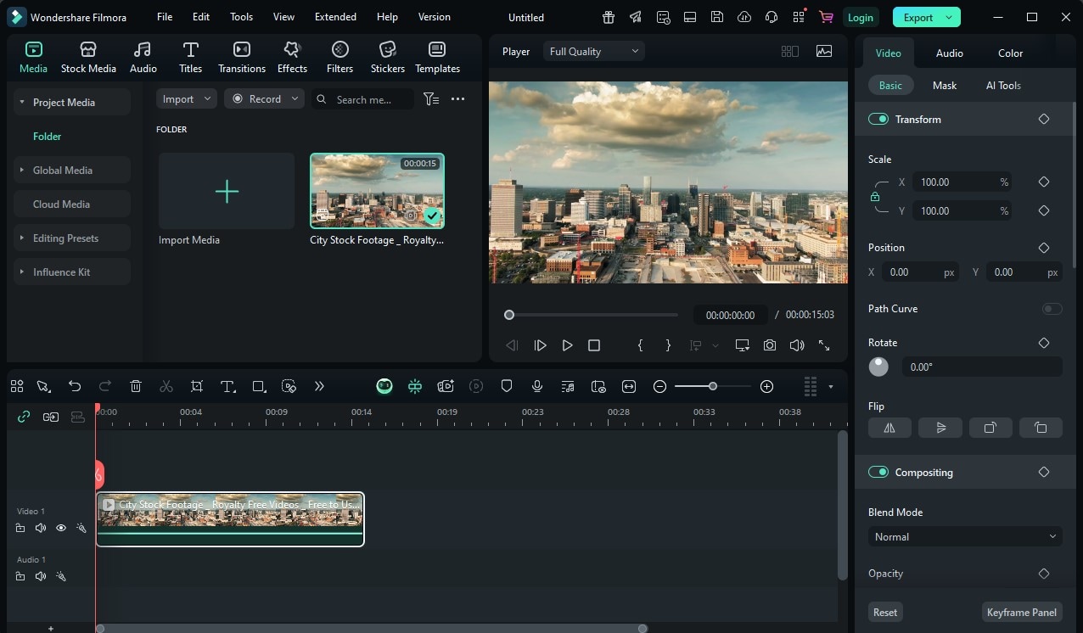Hide the Video 1 track eye
This screenshot has width=1083, height=633.
tap(61, 528)
